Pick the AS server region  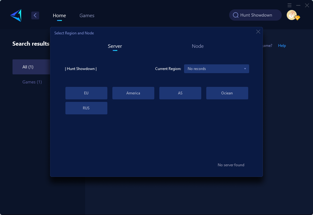180,93
